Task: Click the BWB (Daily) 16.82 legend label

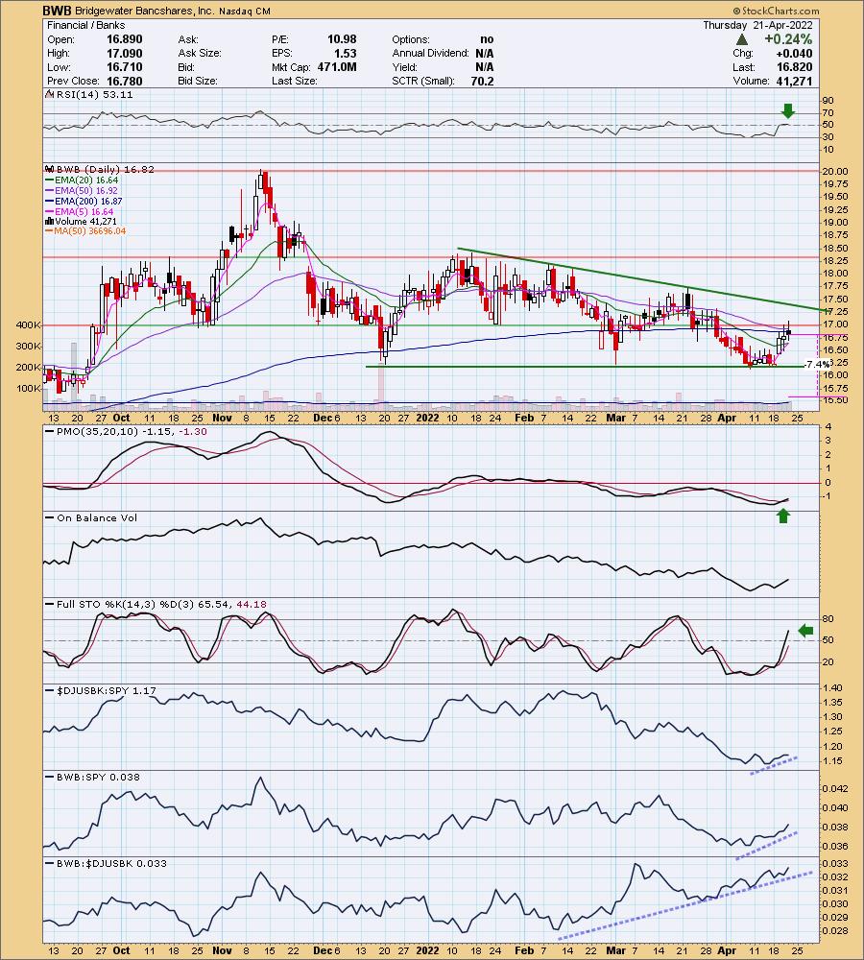Action: (x=102, y=170)
